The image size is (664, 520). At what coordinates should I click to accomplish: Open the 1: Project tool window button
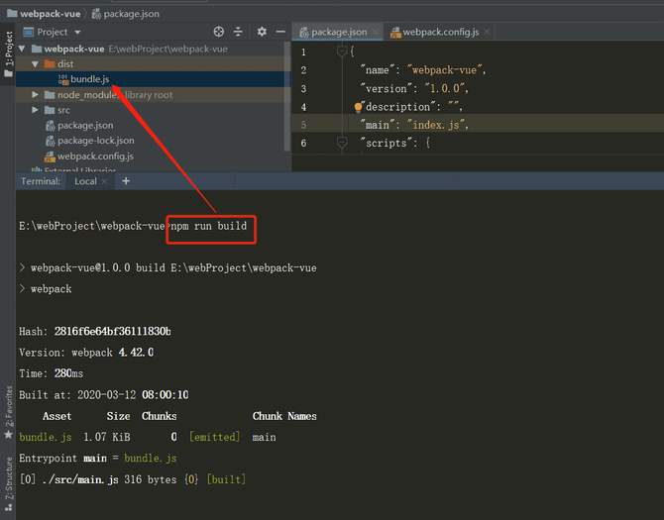(x=9, y=53)
